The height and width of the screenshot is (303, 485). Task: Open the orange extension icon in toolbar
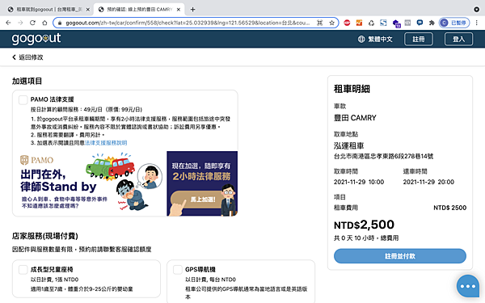359,23
